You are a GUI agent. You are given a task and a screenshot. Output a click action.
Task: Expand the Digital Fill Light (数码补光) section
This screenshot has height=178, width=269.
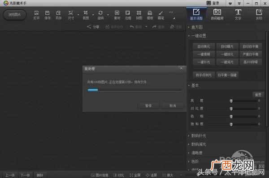(x=189, y=136)
